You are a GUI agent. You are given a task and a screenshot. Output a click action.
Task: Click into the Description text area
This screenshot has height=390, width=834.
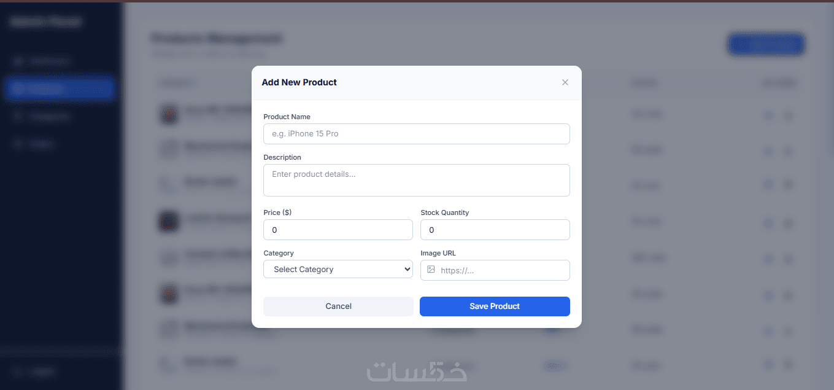tap(417, 180)
